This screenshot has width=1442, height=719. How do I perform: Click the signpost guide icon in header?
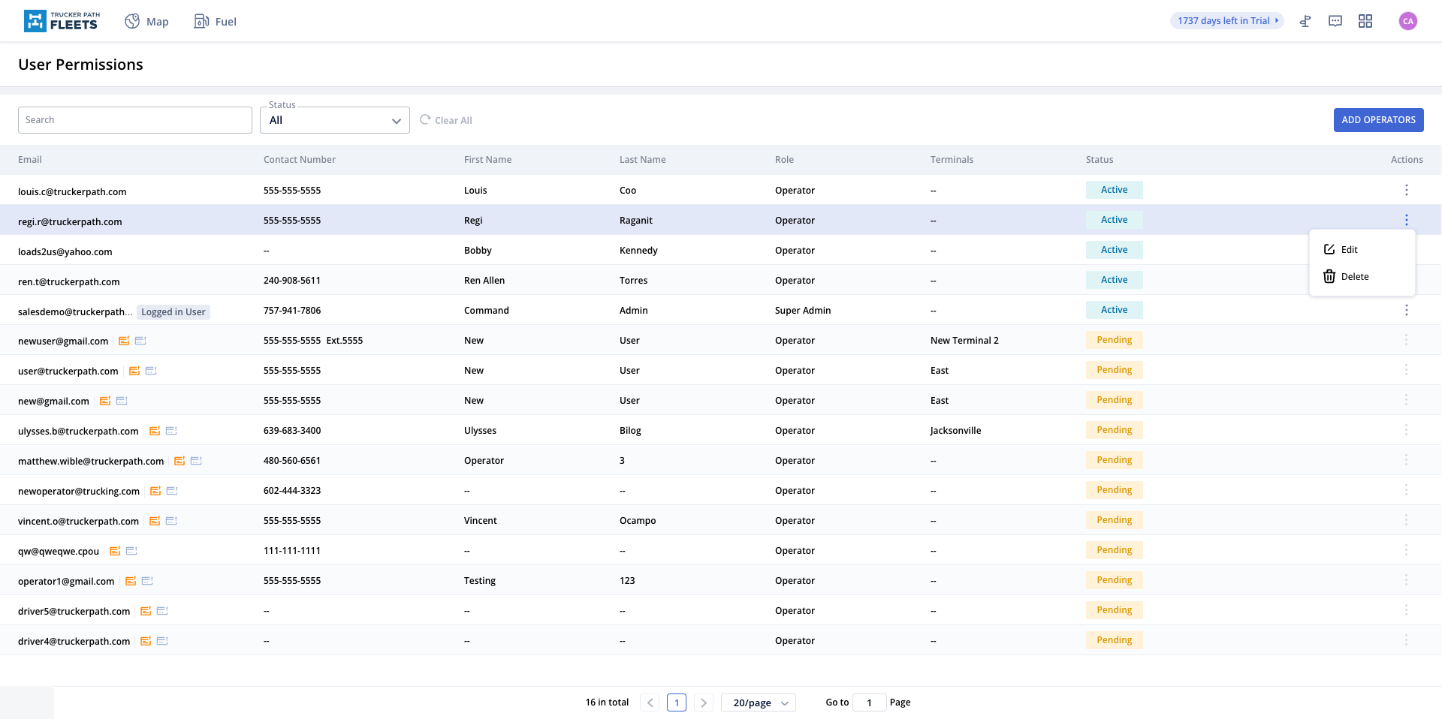[1305, 21]
